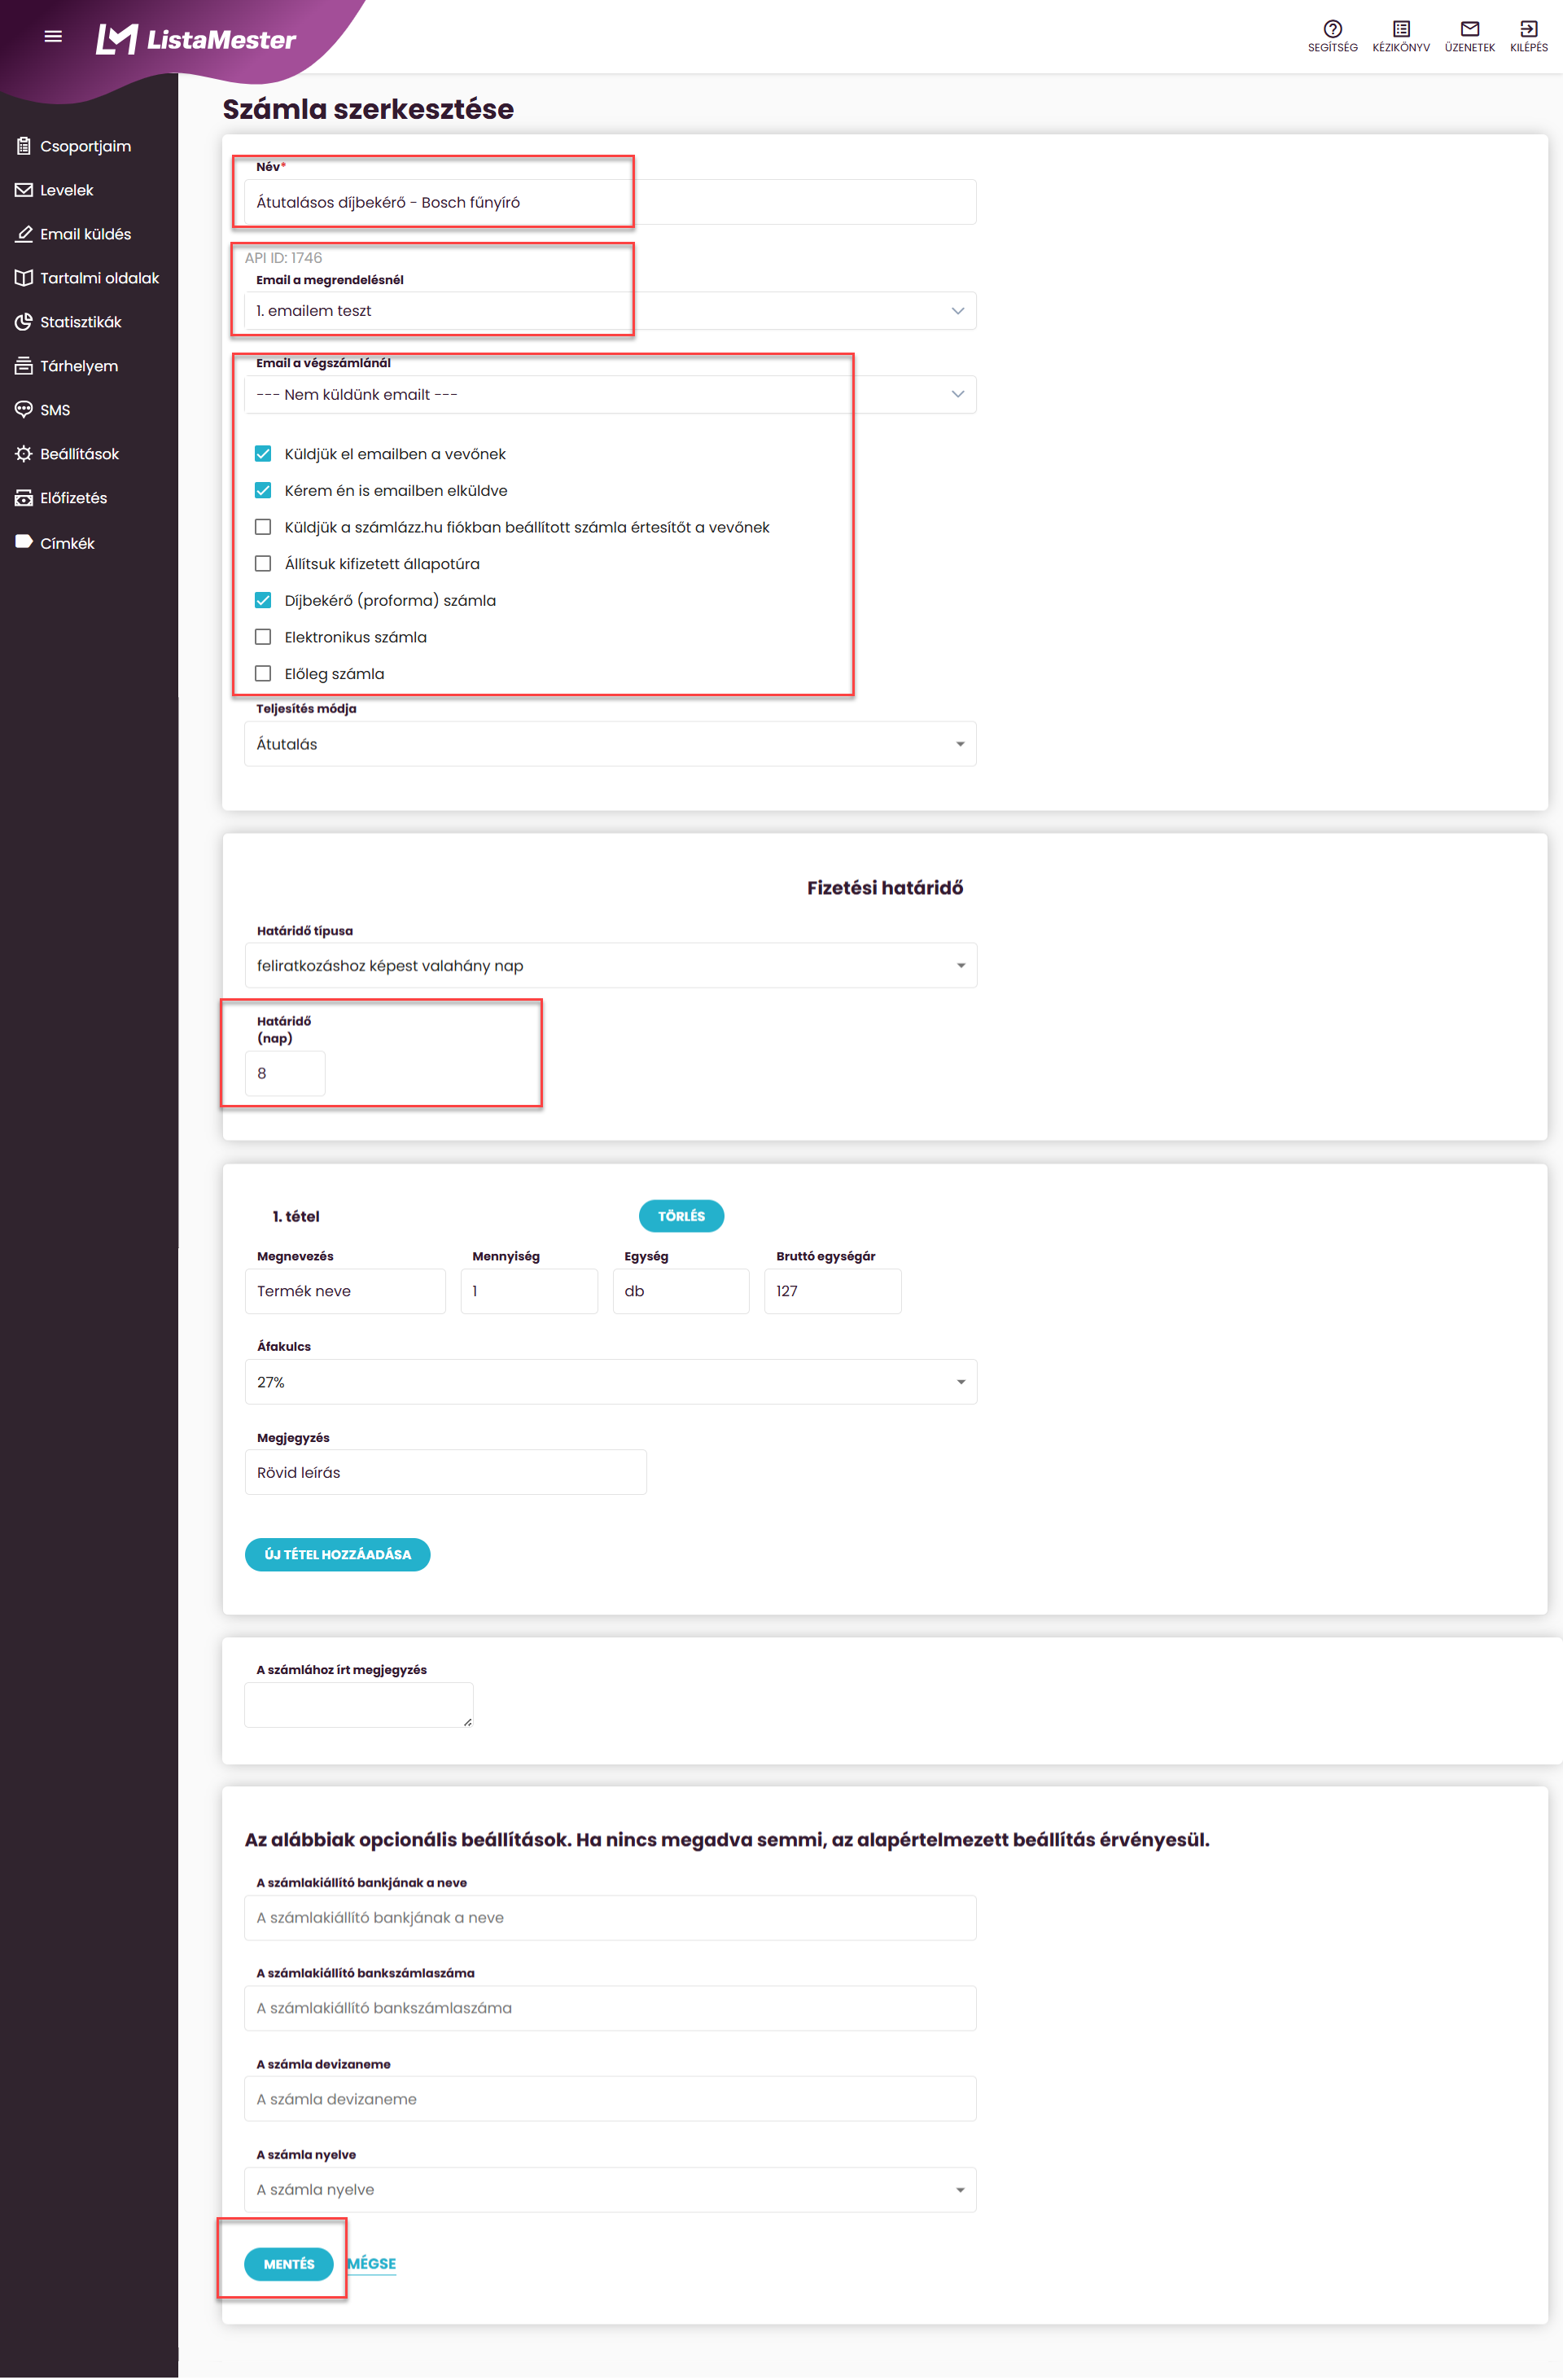Viewport: 1563px width, 2380px height.
Task: Click the Levelek envelope sidebar icon
Action: pos(24,190)
